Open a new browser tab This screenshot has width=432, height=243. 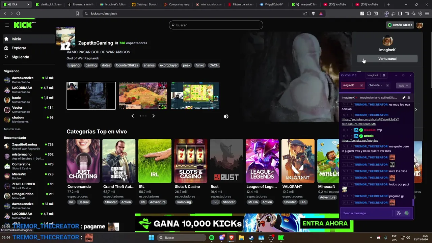pos(388,4)
